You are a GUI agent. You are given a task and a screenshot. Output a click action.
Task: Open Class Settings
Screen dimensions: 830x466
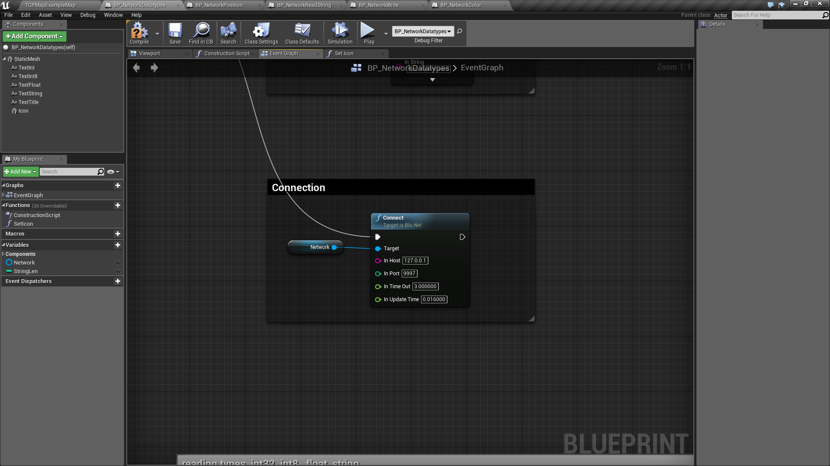[261, 33]
